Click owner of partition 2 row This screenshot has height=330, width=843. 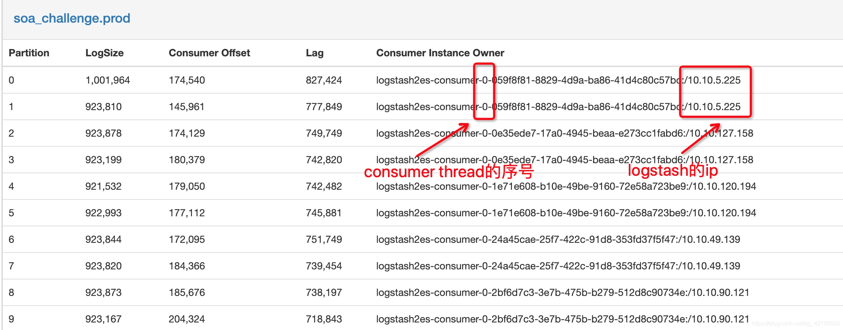[565, 133]
